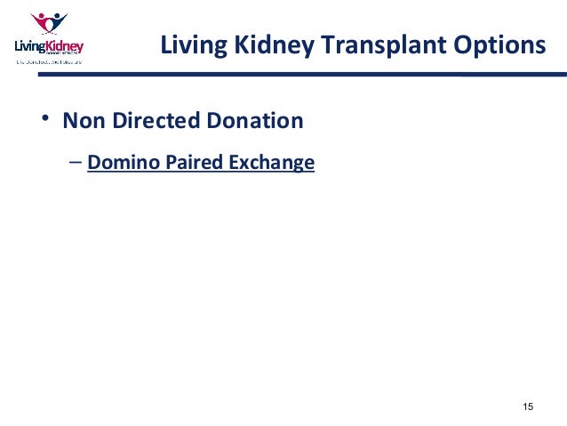
Task: Click the dark 'Living' word in the logo
Action: tap(30, 46)
